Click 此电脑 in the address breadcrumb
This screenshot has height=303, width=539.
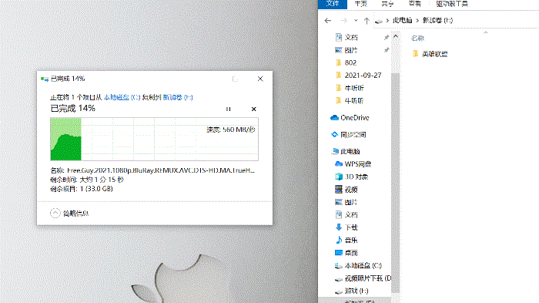402,20
